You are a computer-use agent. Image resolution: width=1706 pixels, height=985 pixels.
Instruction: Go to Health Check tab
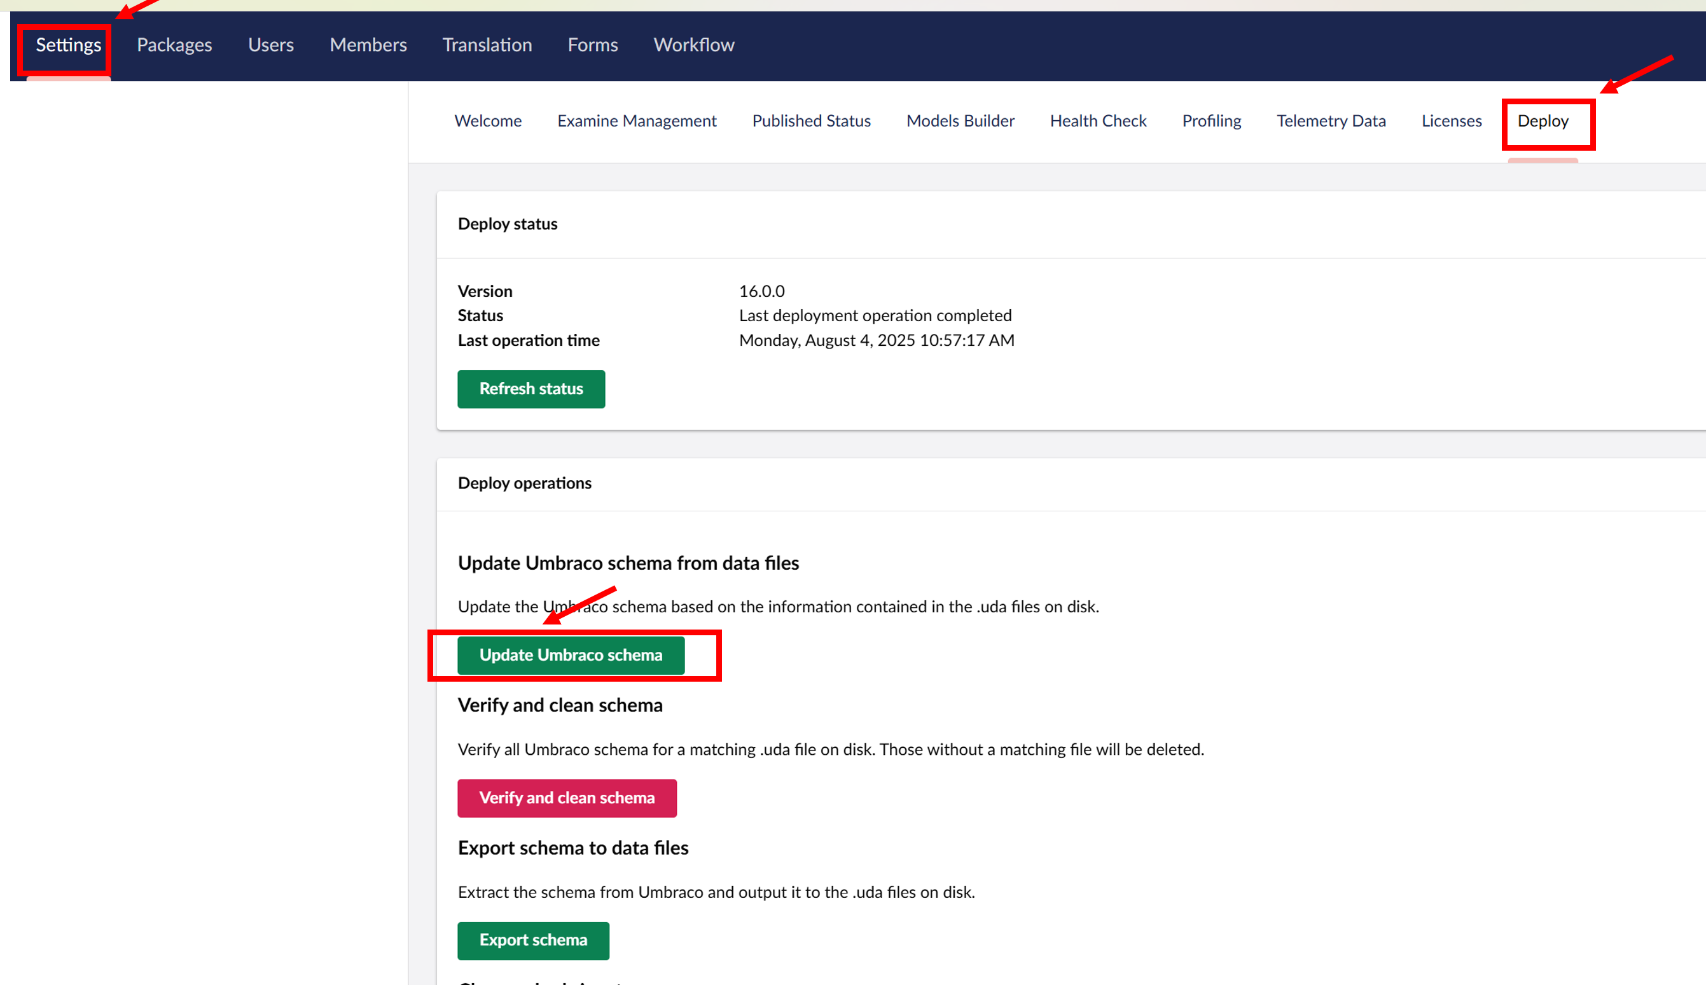(x=1098, y=121)
